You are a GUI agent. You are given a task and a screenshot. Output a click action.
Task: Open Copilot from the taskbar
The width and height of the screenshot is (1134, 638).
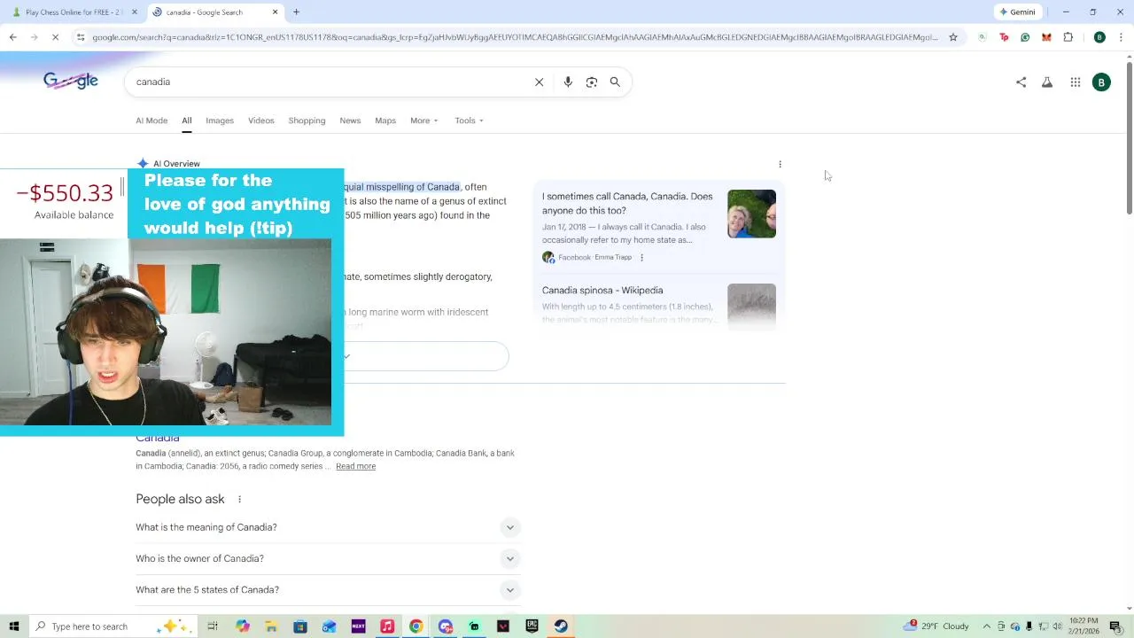(242, 626)
